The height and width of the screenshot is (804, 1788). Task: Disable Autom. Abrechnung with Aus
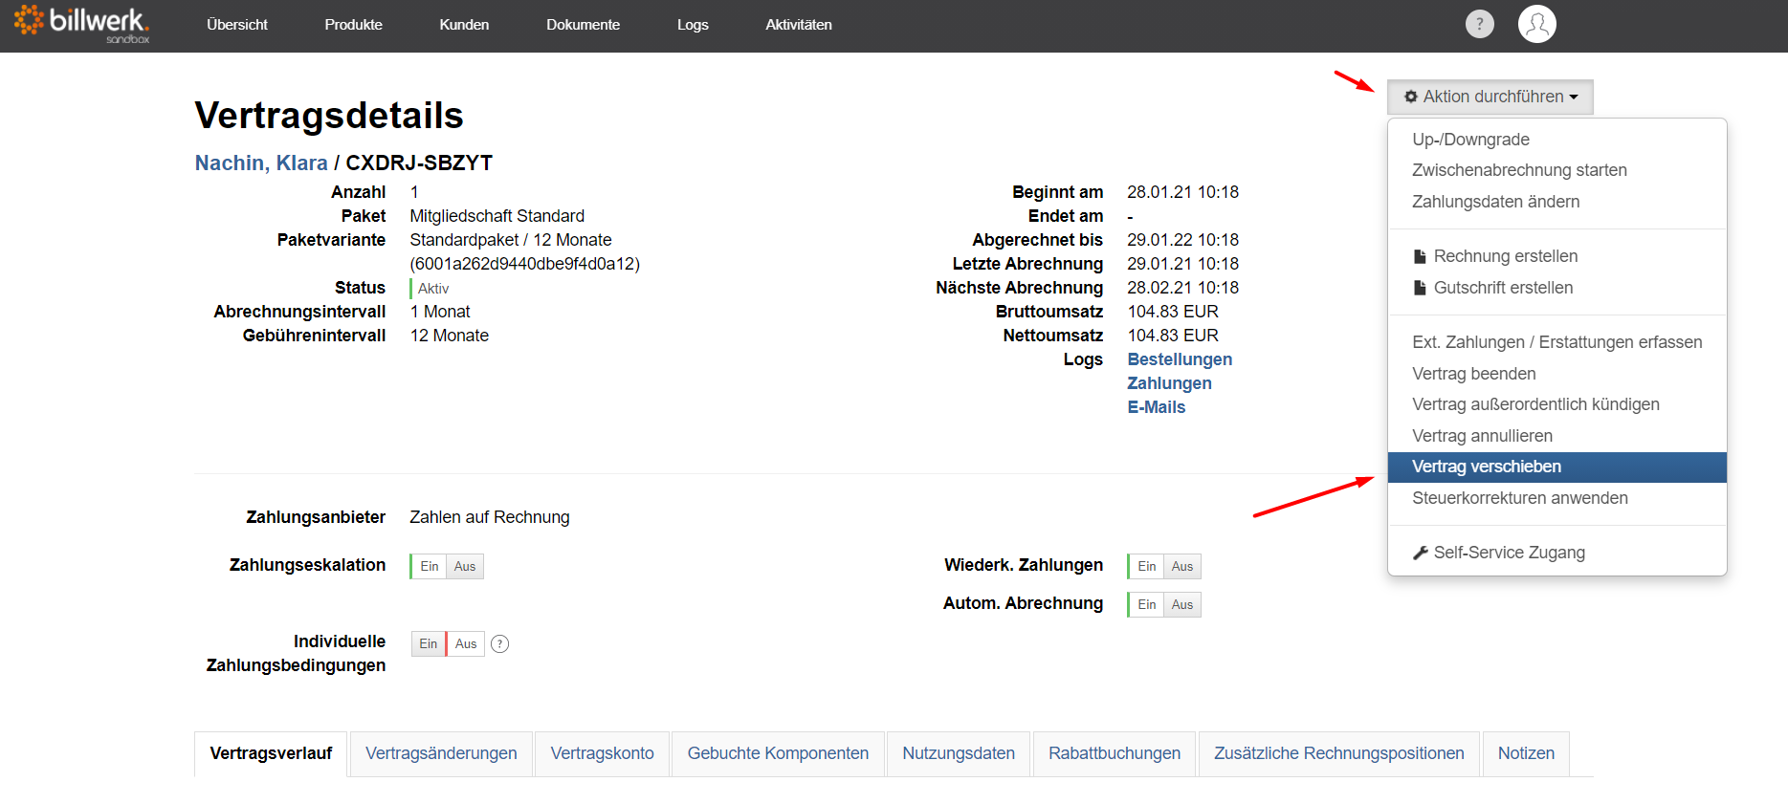(1182, 605)
